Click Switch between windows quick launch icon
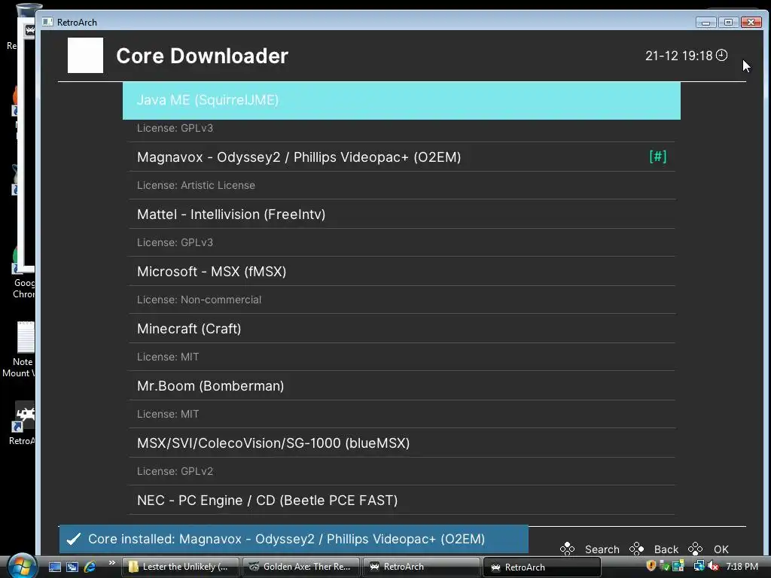 72,567
